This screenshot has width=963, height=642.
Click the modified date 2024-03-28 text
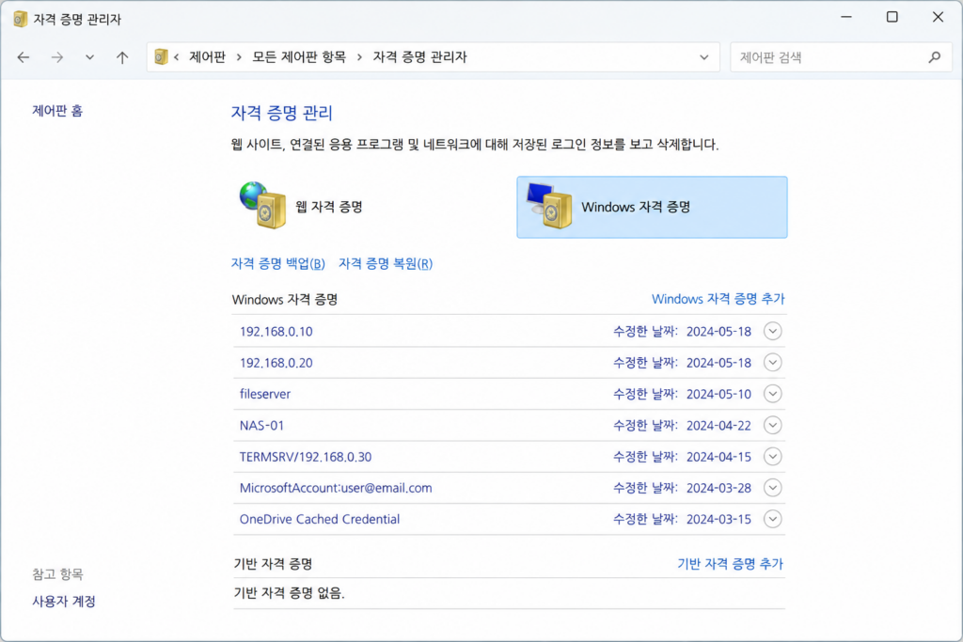[x=718, y=488]
